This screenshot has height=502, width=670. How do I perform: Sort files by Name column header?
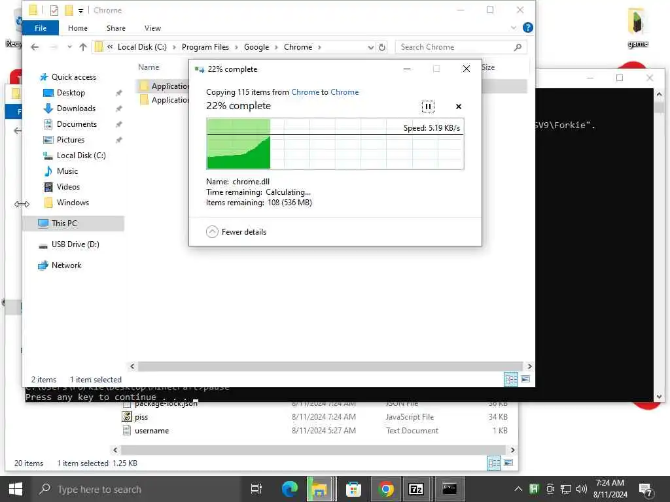149,67
